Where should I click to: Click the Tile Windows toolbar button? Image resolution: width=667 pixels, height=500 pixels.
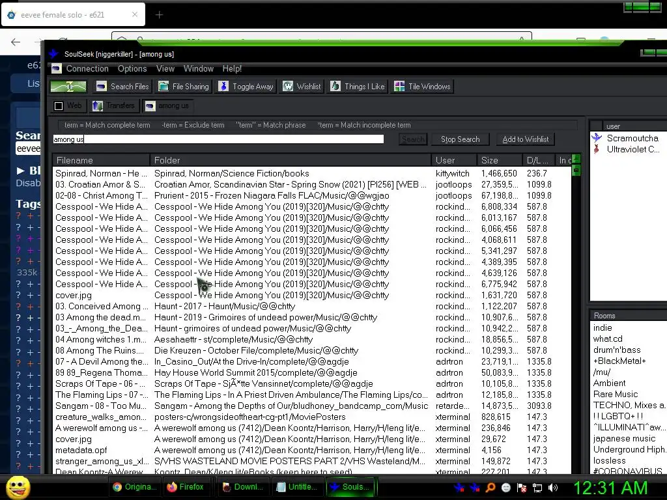pos(422,87)
